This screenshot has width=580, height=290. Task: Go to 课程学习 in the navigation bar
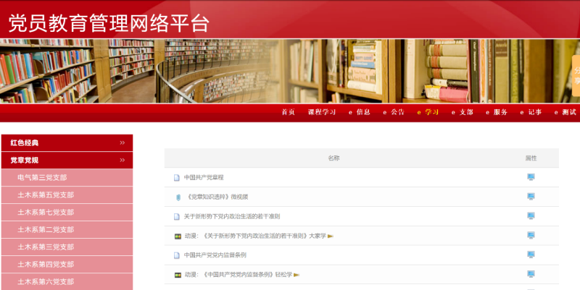coord(322,112)
